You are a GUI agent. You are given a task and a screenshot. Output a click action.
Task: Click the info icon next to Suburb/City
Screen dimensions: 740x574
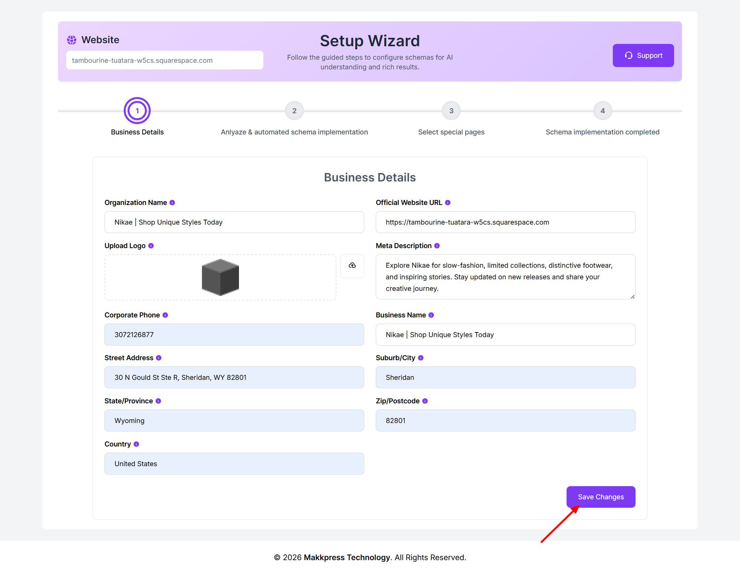421,358
